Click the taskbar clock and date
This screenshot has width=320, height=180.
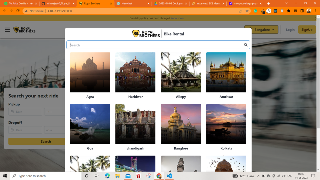301,176
